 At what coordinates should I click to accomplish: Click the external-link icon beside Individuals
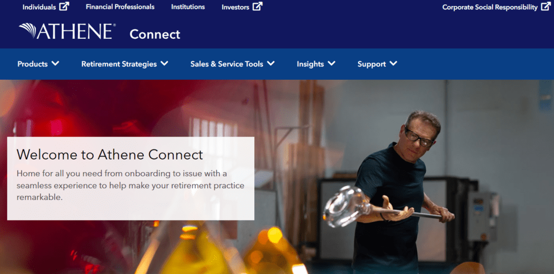64,6
